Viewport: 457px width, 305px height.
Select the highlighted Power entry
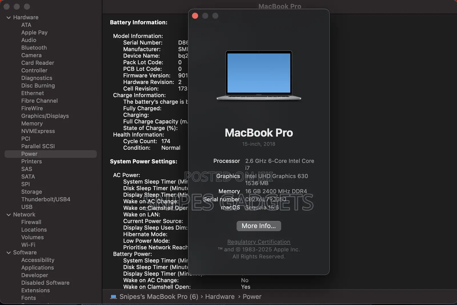[x=51, y=154]
